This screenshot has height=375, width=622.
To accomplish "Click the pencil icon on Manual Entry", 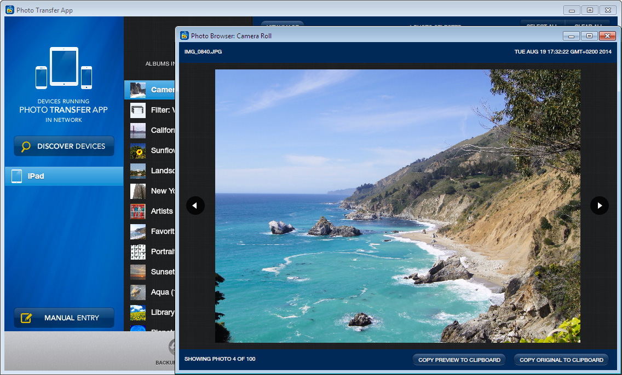I will click(x=26, y=318).
